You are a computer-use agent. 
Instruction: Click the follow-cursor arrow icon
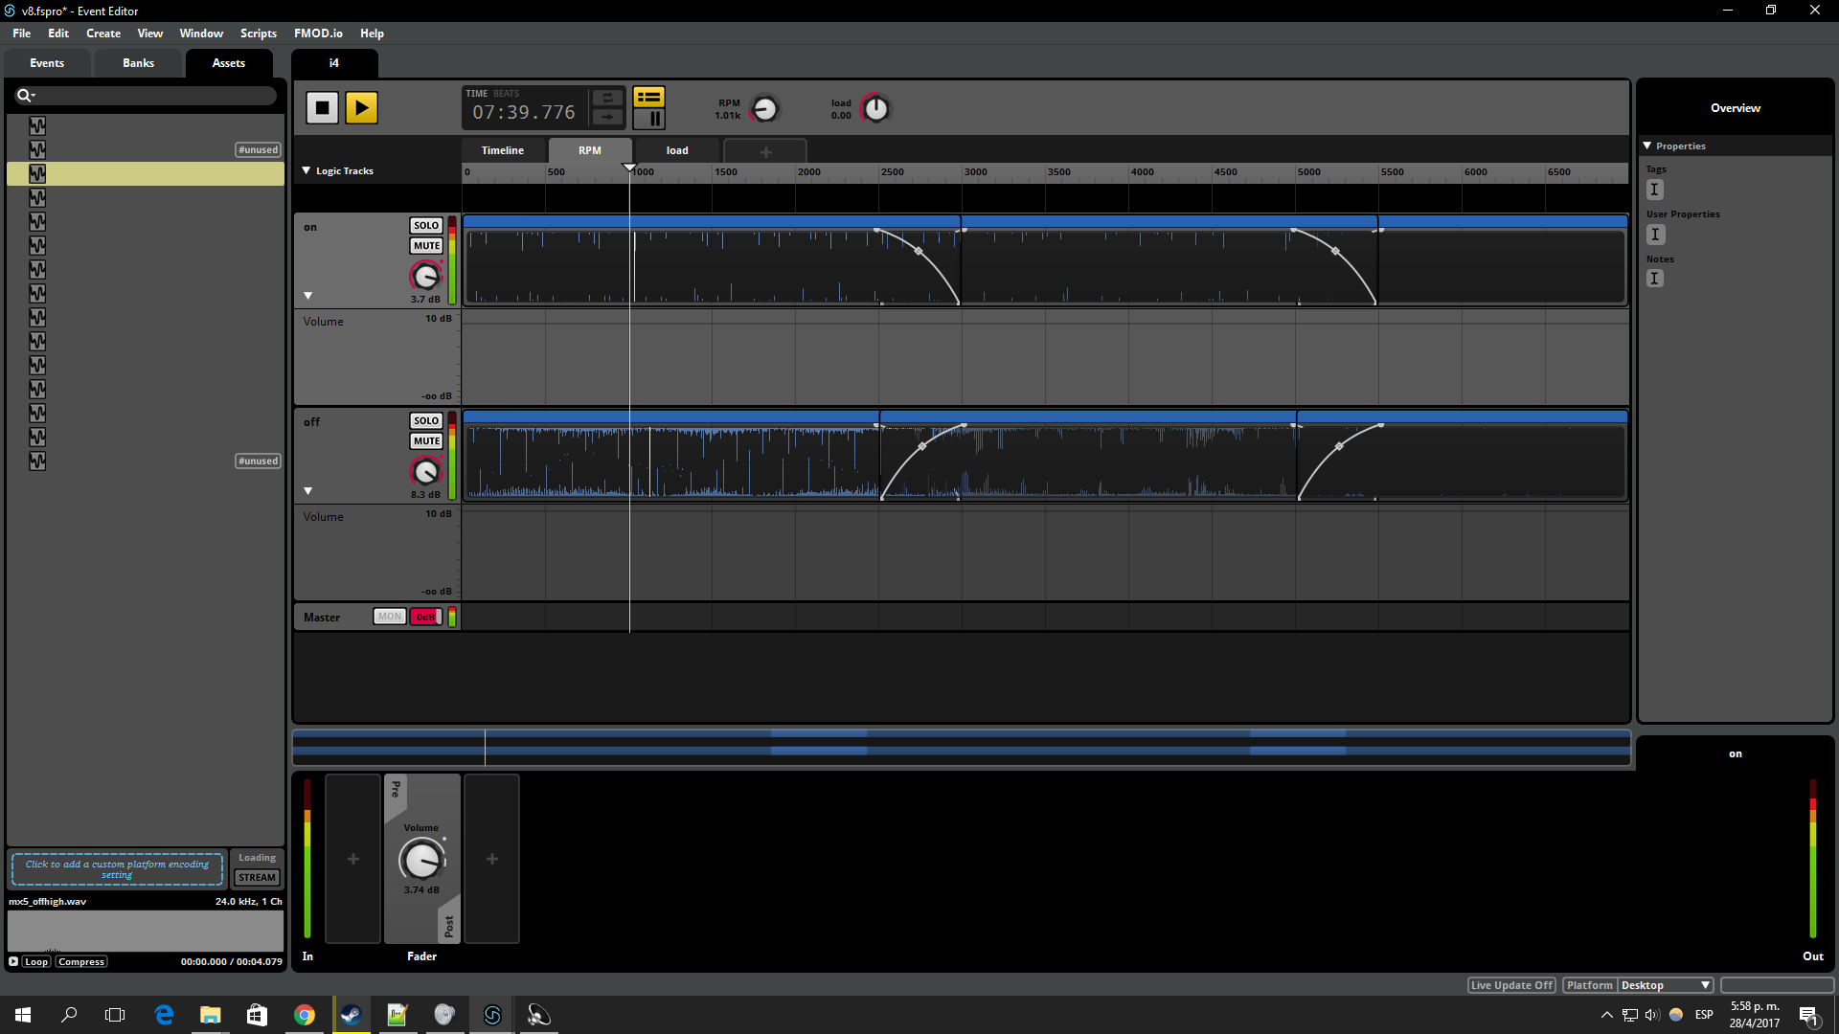pyautogui.click(x=607, y=117)
